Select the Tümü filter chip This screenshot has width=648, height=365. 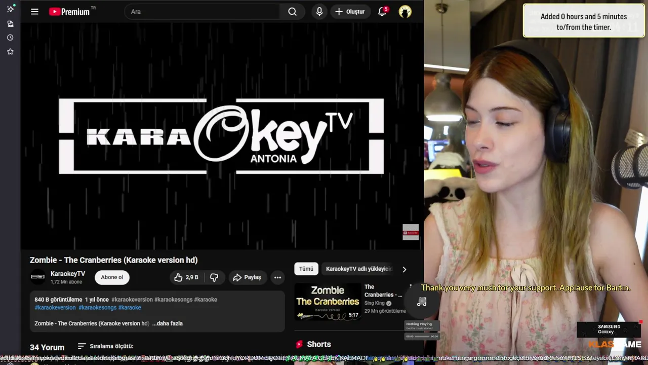tap(306, 269)
